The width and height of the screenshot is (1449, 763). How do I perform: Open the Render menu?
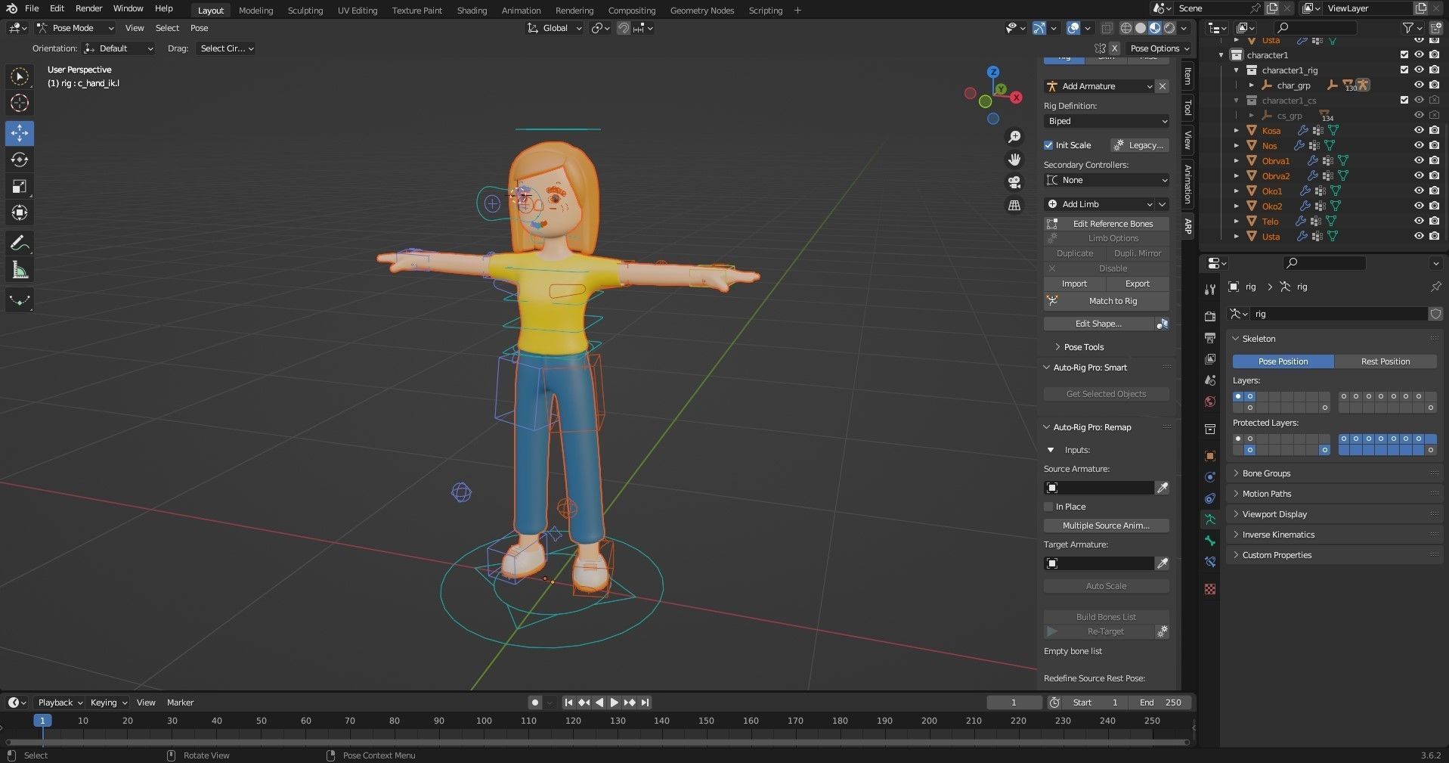(88, 8)
